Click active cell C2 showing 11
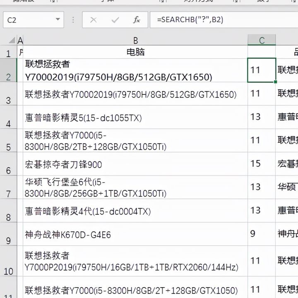The height and width of the screenshot is (298, 298). coord(262,70)
